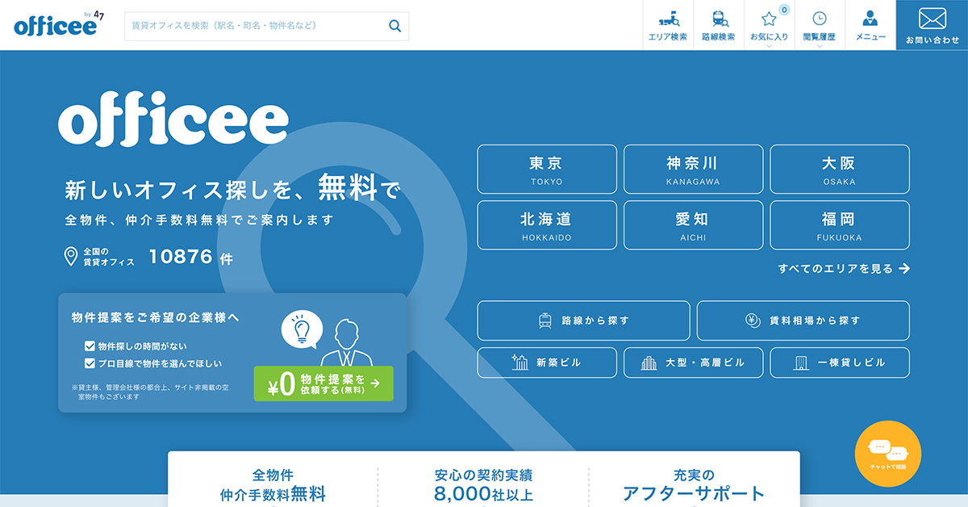Click the 新築ビル button
Image resolution: width=968 pixels, height=507 pixels.
tap(547, 362)
